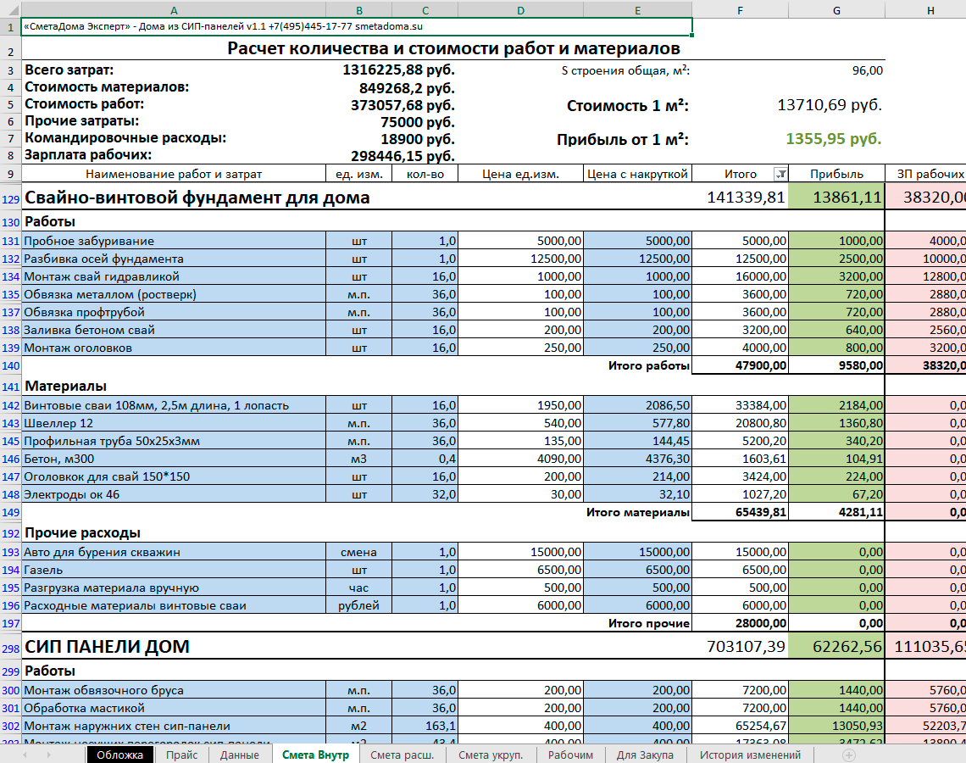The width and height of the screenshot is (966, 763).
Task: Click the select-all corner above row 1
Action: tap(10, 10)
